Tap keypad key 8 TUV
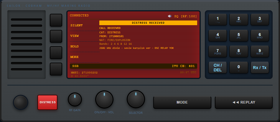The height and width of the screenshot is (122, 280). pos(238,51)
